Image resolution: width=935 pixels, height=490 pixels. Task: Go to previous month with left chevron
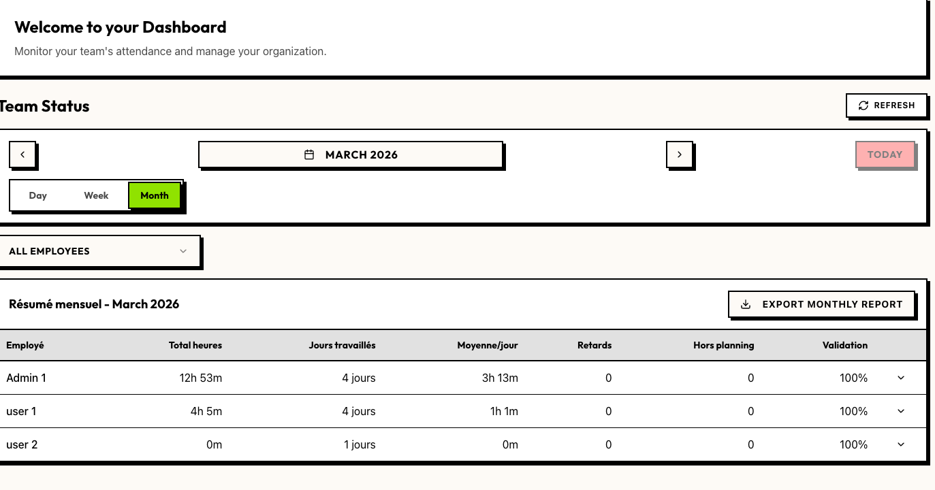pos(22,154)
